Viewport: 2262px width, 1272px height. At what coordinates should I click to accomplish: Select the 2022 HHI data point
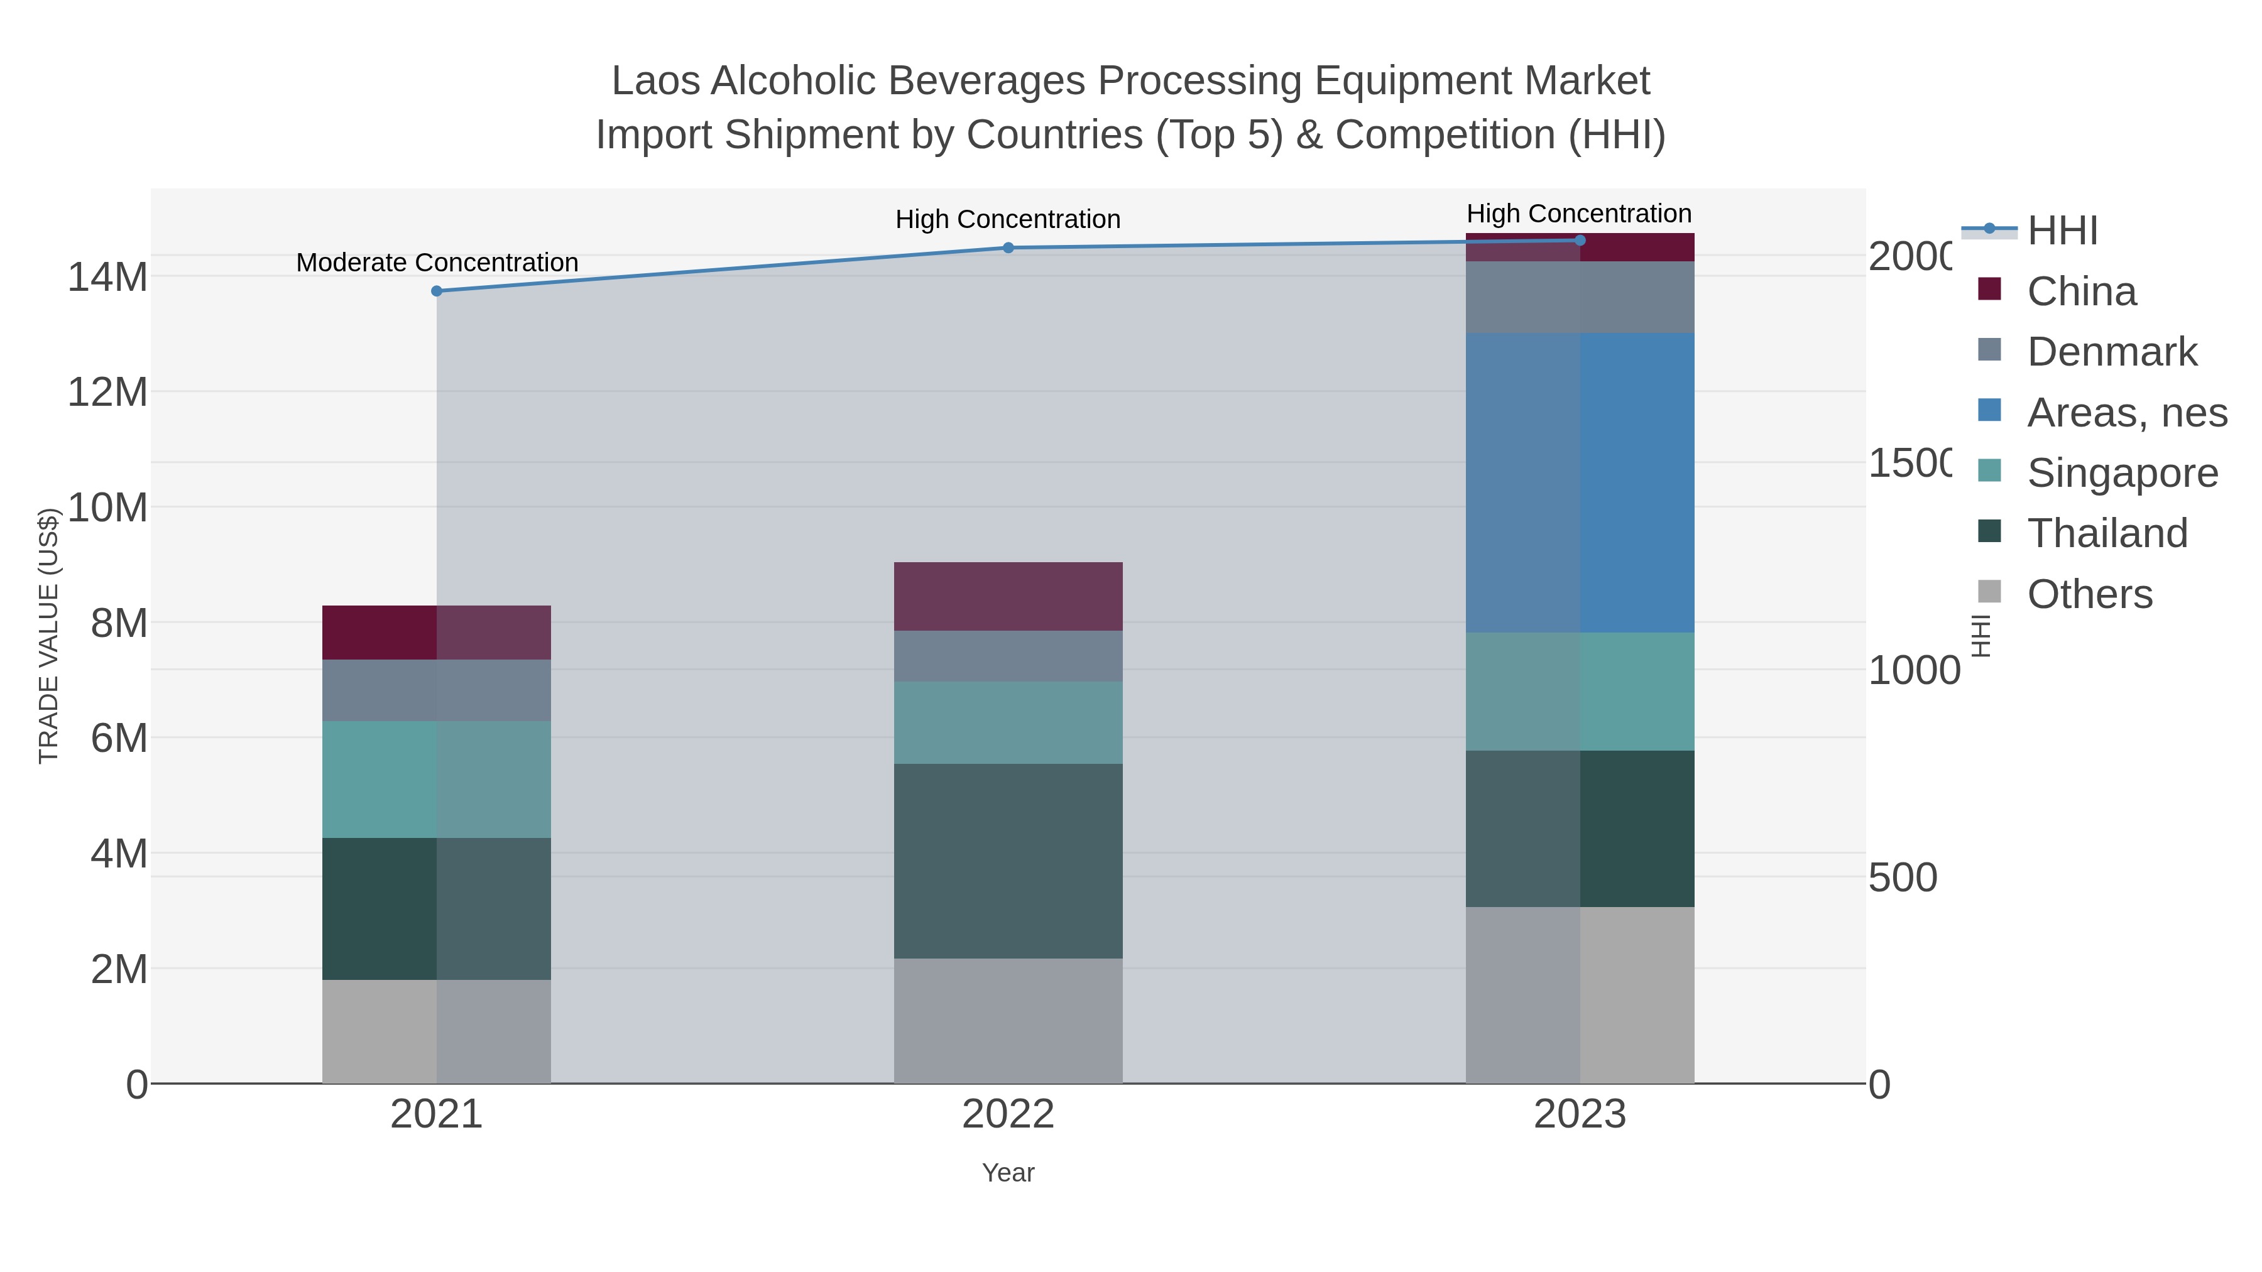[1008, 247]
